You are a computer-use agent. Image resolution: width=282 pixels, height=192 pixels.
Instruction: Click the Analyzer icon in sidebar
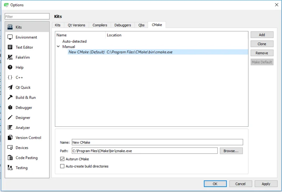point(10,128)
